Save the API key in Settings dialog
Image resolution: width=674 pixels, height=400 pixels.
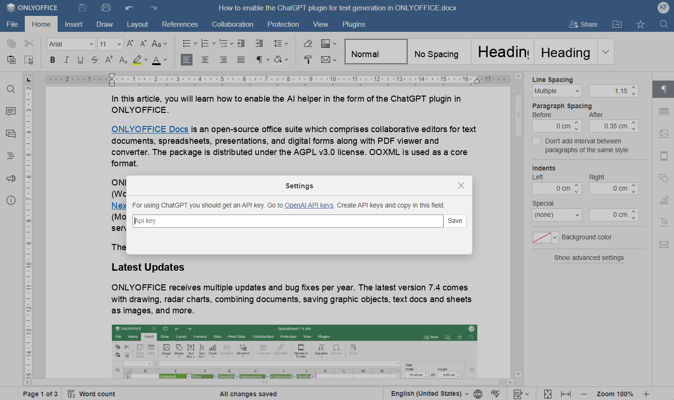point(455,221)
